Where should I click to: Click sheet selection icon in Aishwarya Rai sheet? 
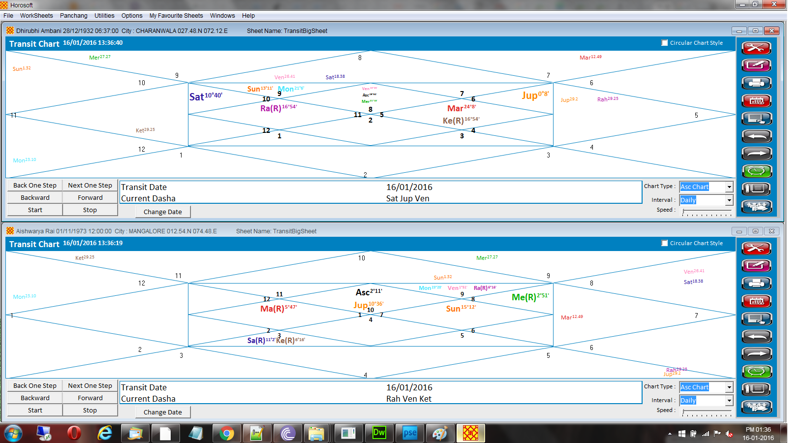pos(756,319)
